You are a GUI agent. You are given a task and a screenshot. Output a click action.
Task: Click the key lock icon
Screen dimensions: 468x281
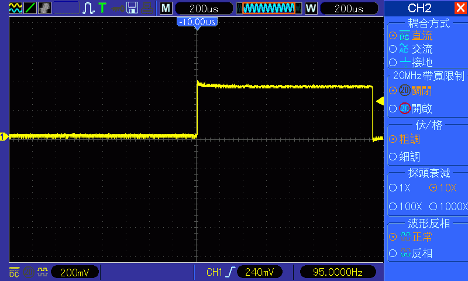point(118,8)
